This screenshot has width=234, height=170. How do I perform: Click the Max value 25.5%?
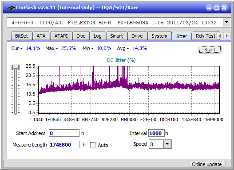point(68,48)
